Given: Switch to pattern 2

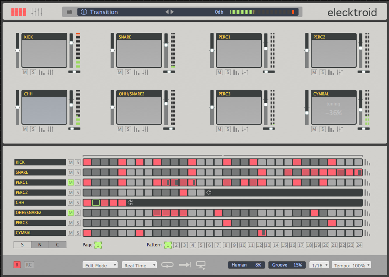Looking at the screenshot, I should tap(177, 245).
